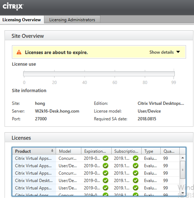
Task: Click Concurr... model in third license row
Action: [x=68, y=173]
